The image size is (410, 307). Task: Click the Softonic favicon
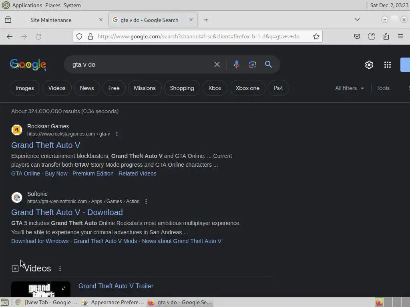[17, 197]
